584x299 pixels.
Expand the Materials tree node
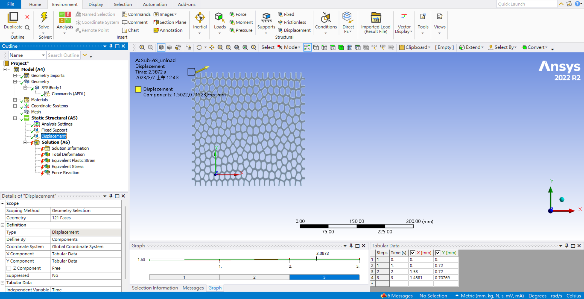pos(15,100)
